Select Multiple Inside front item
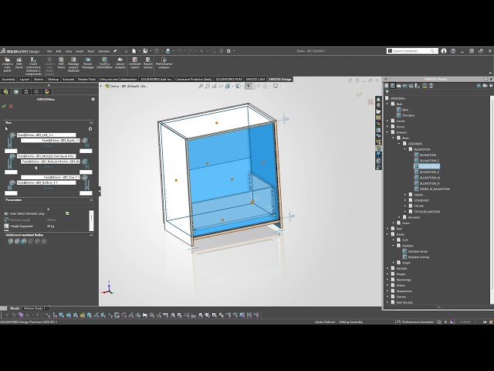 [x=415, y=252]
